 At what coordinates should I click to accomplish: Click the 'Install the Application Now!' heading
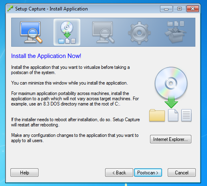coord(46,56)
